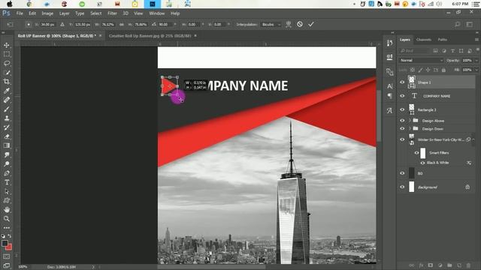This screenshot has width=481, height=270.
Task: Select the Pen tool
Action: [7, 173]
